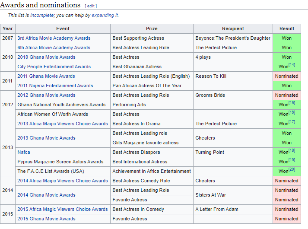The width and height of the screenshot is (308, 229).
Task: Select 'Grooms Bride' recipient cell
Action: click(233, 95)
